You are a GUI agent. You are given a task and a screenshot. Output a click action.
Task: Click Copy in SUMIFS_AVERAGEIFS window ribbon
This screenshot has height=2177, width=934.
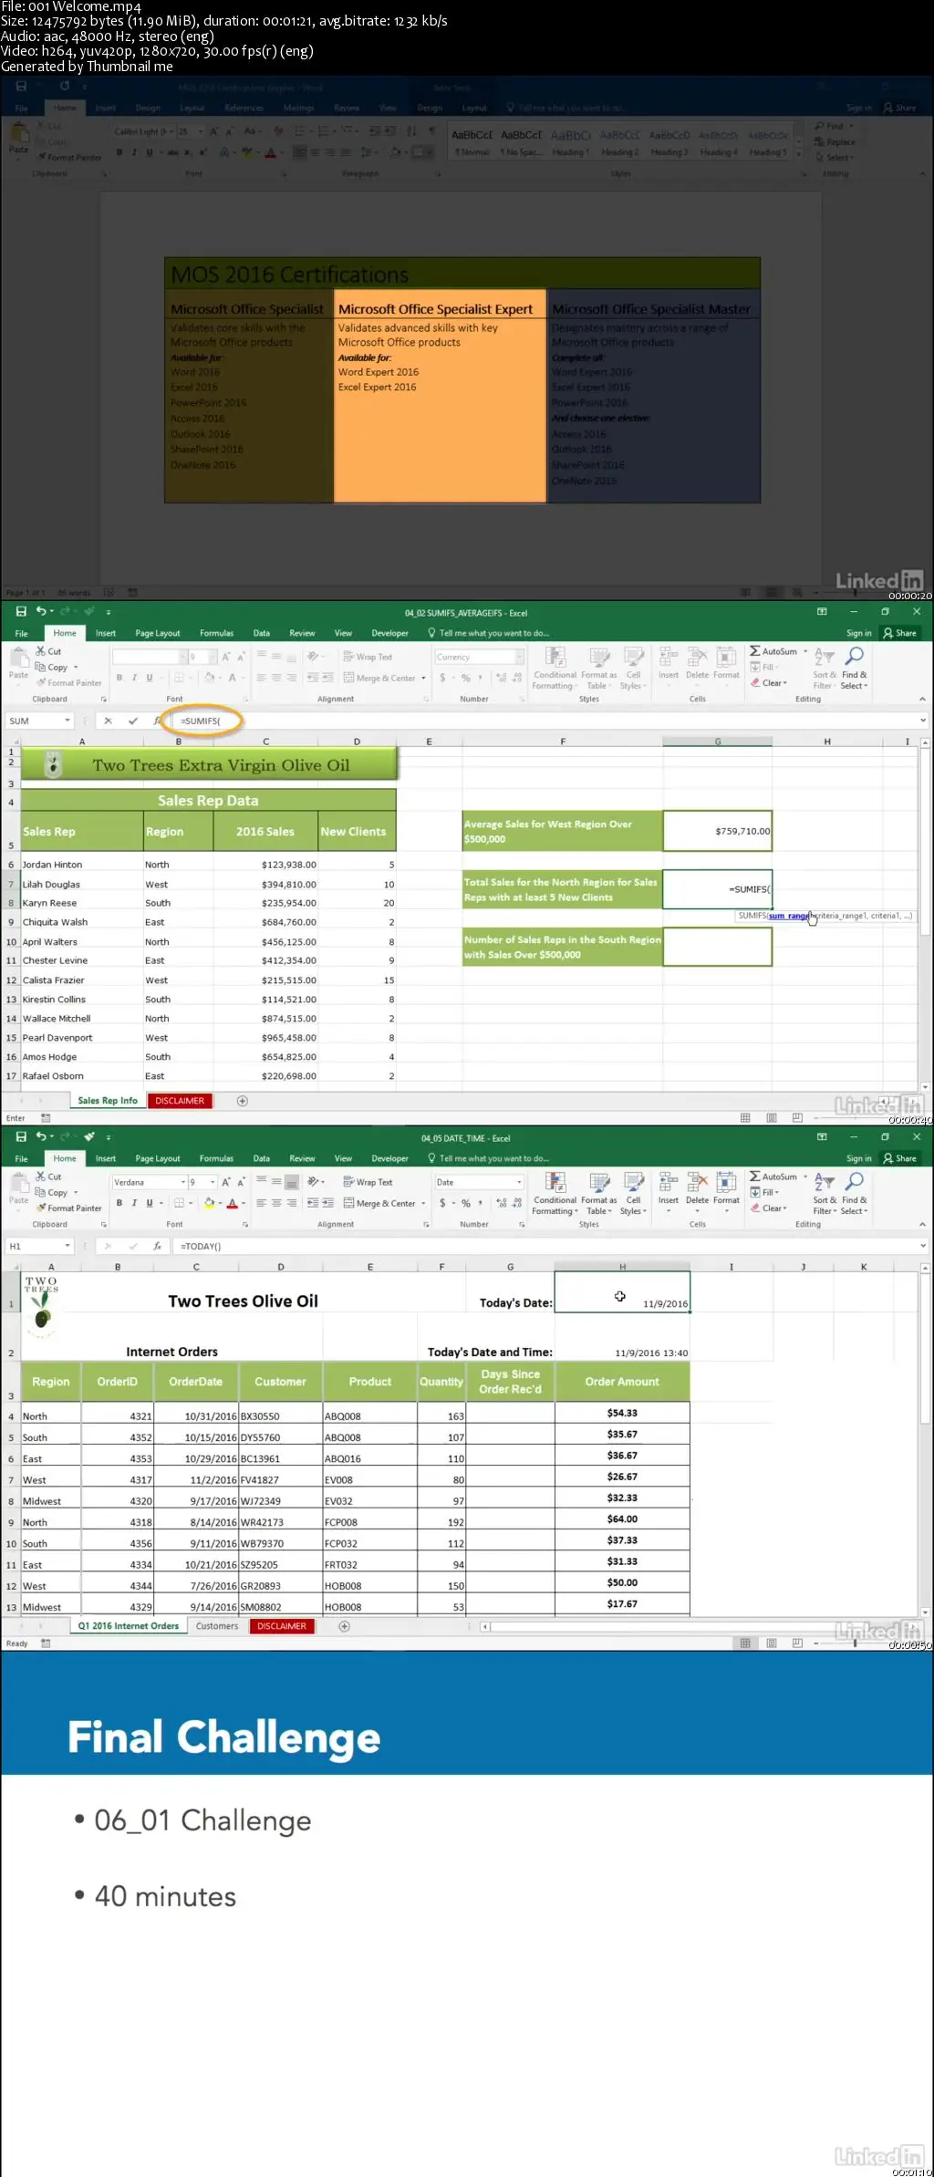56,667
